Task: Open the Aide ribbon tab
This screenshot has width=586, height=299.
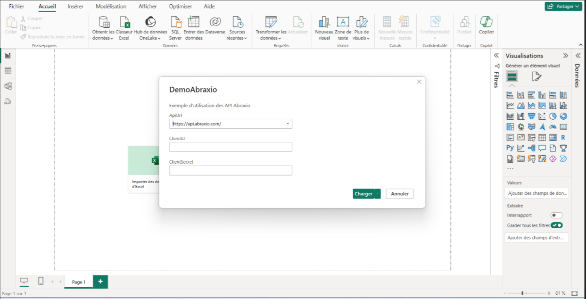Action: coord(209,7)
